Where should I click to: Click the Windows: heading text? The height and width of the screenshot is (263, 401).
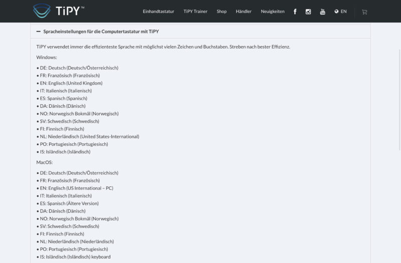coord(47,57)
